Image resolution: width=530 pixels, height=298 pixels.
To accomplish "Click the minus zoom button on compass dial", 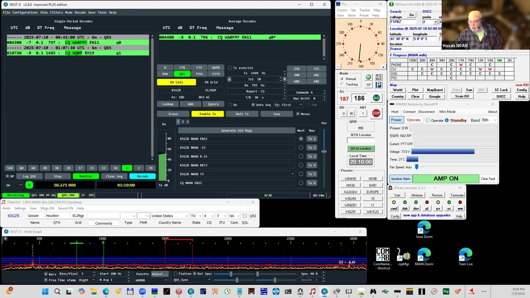I will (338, 67).
